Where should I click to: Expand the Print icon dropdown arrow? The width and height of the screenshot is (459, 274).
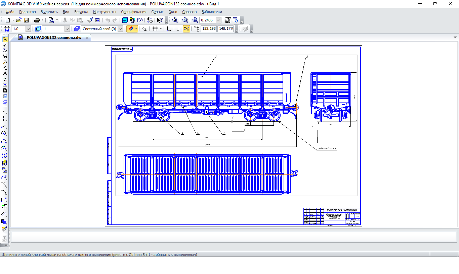click(43, 20)
